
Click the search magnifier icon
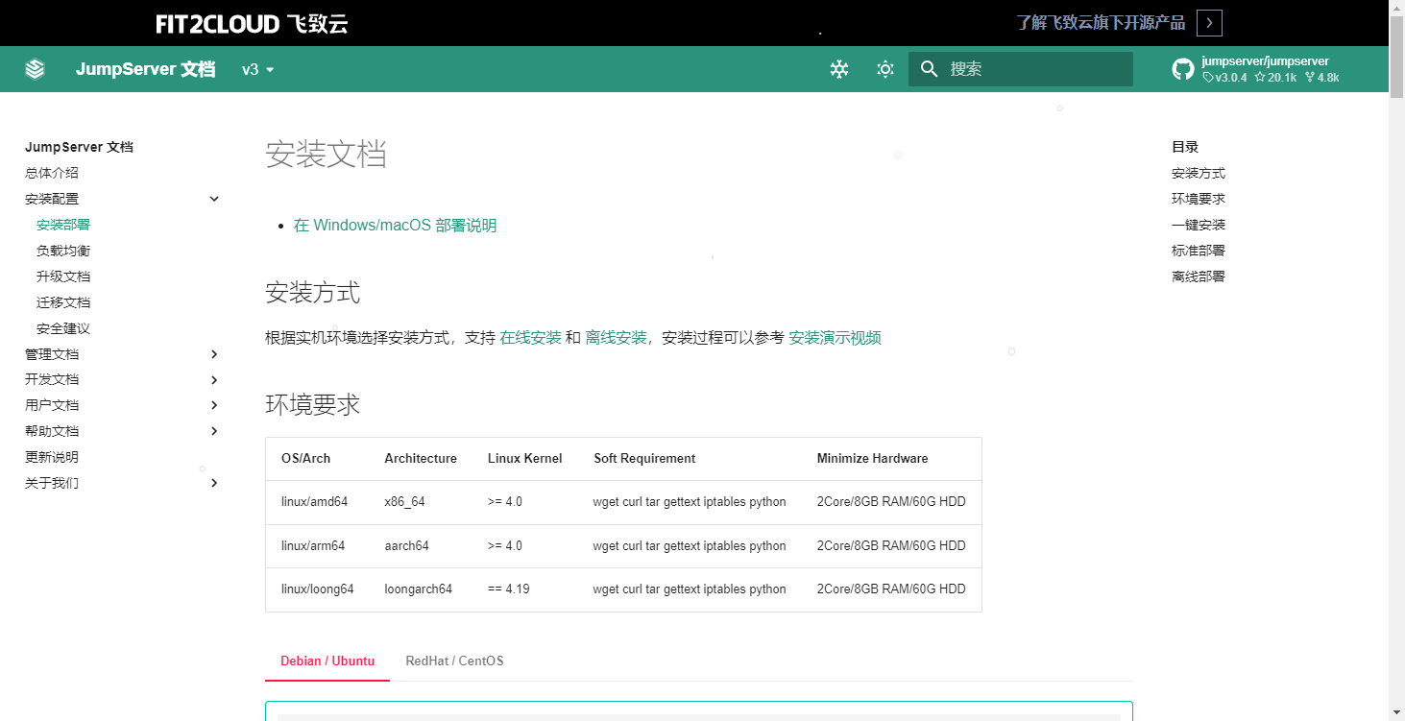click(x=929, y=69)
